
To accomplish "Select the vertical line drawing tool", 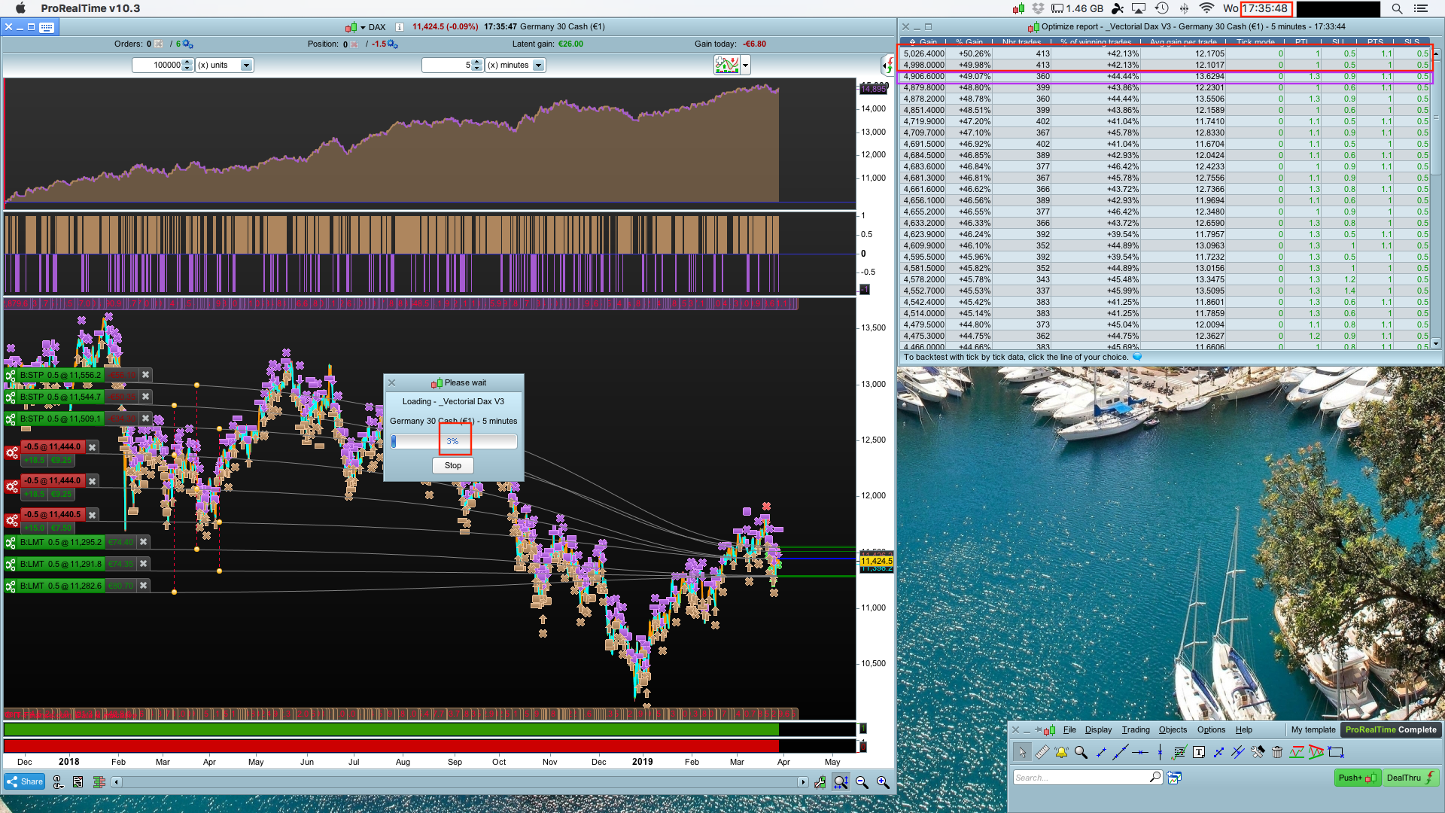I will click(1160, 752).
